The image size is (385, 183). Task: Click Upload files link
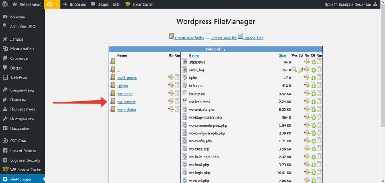(253, 38)
